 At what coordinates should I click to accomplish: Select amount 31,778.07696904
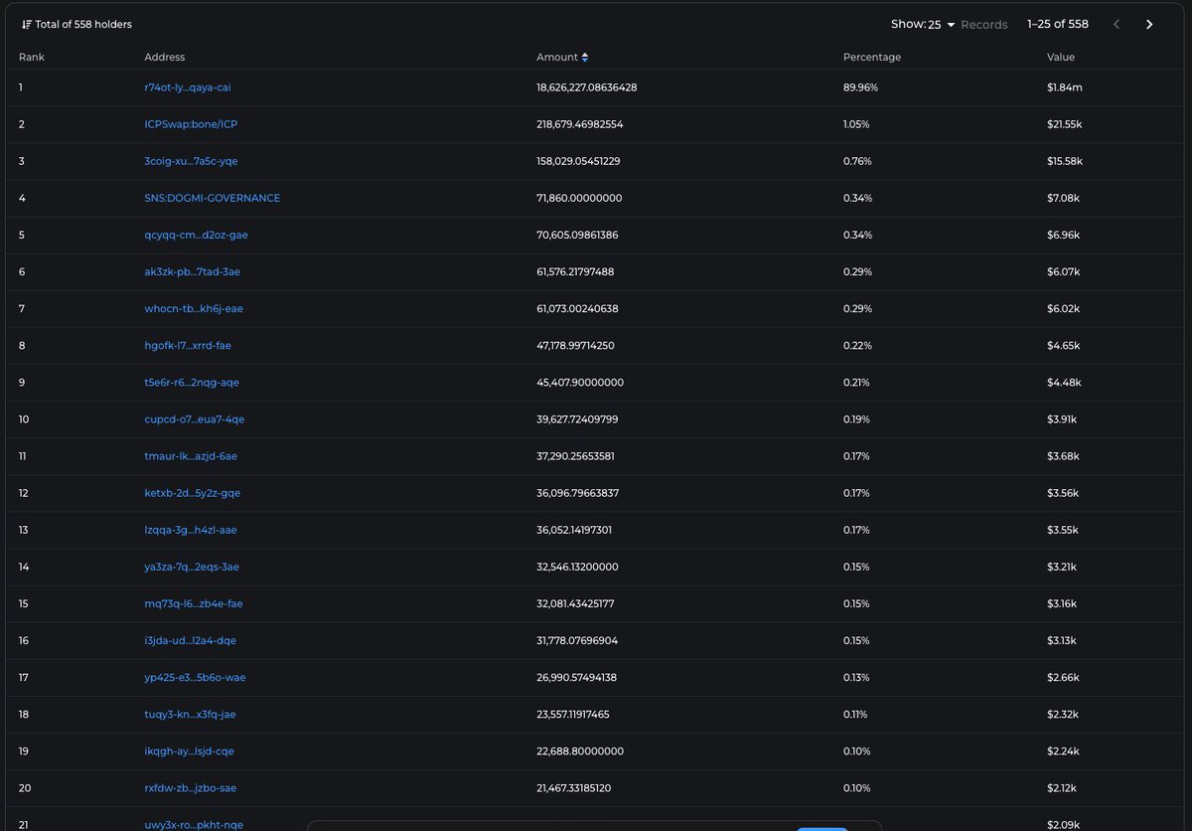click(x=577, y=640)
